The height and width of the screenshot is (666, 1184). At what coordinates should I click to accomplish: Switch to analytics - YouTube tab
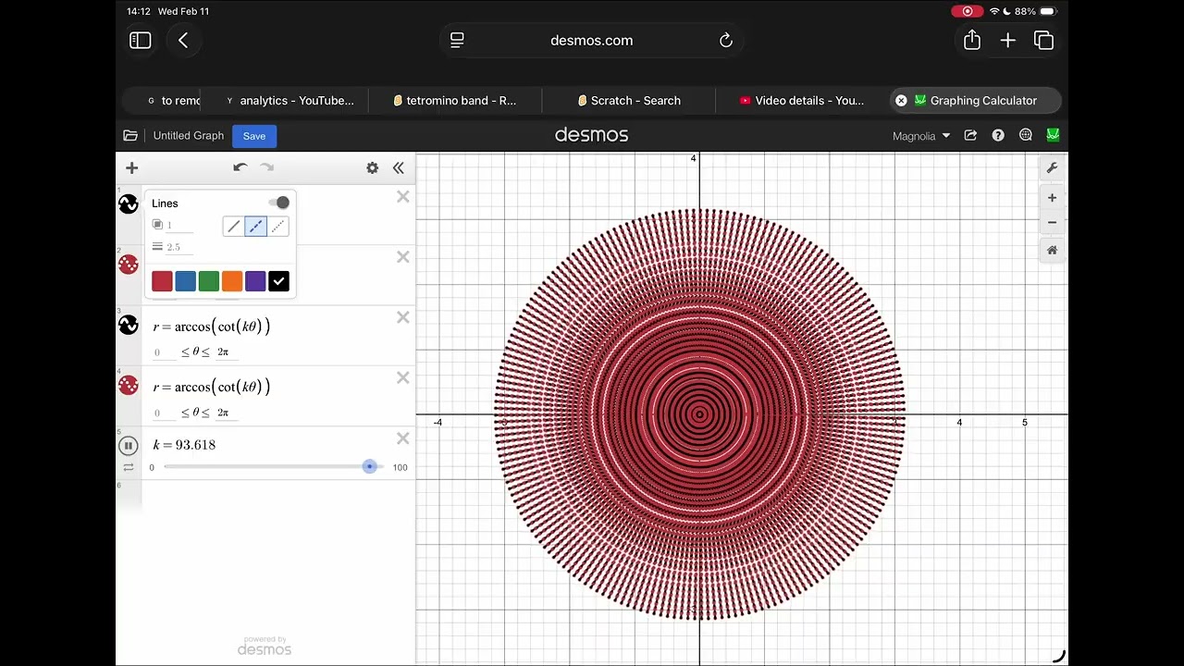tap(291, 101)
